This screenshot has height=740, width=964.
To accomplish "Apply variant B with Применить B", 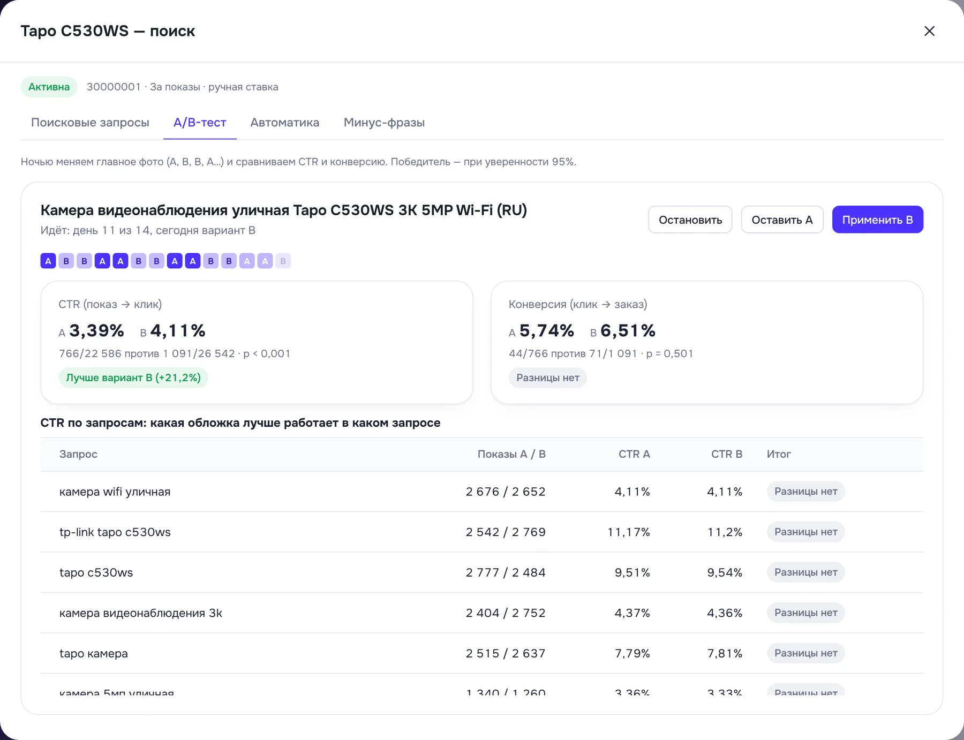I will tap(877, 220).
